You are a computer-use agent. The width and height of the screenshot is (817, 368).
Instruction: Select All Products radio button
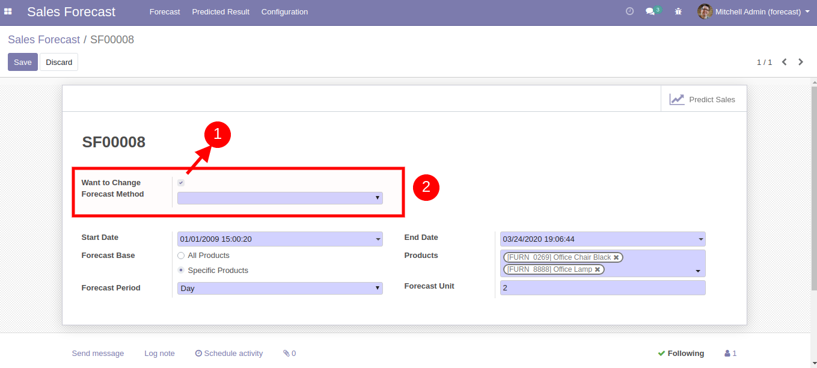tap(181, 256)
